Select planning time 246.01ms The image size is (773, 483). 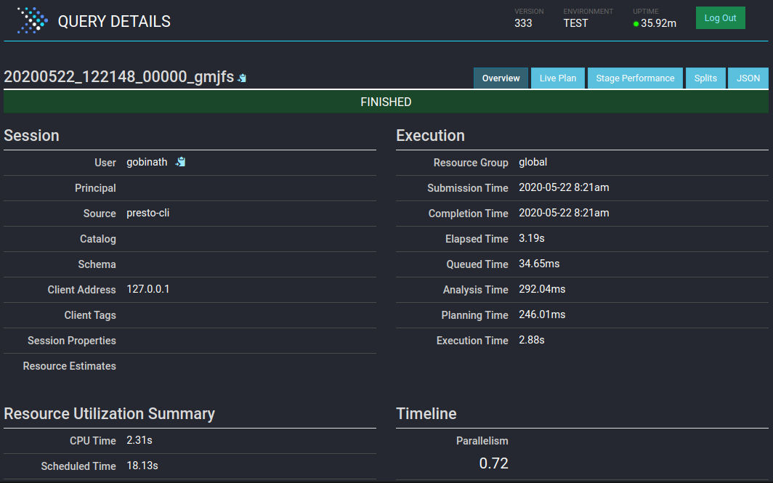542,314
